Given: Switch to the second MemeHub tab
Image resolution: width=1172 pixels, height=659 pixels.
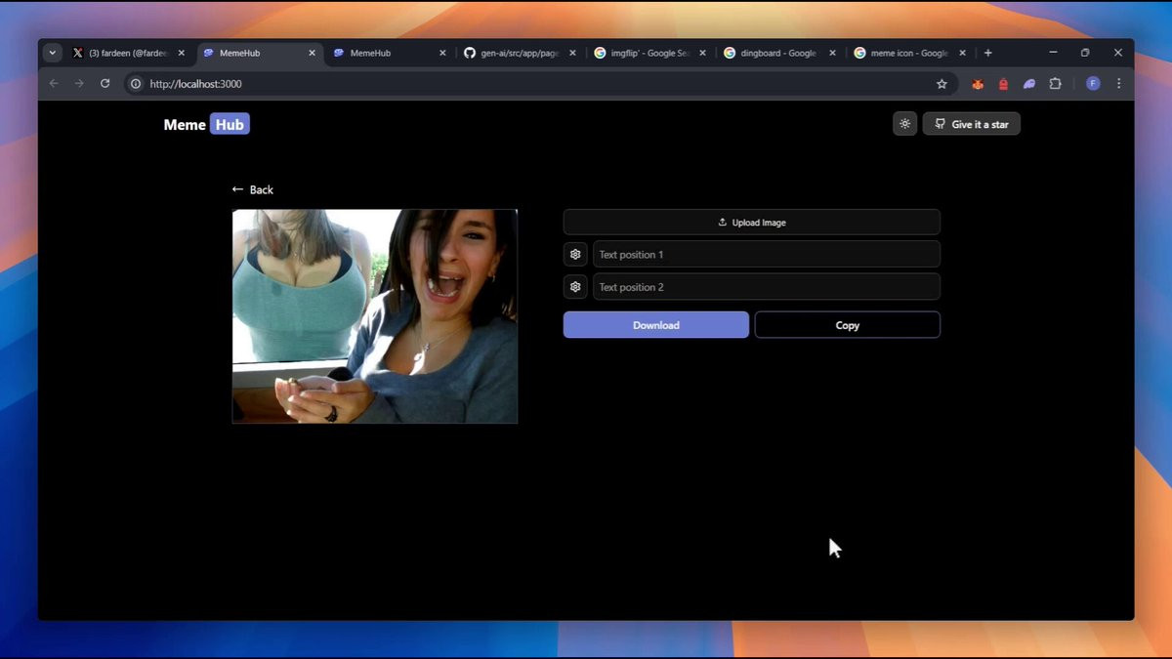Looking at the screenshot, I should 387,53.
